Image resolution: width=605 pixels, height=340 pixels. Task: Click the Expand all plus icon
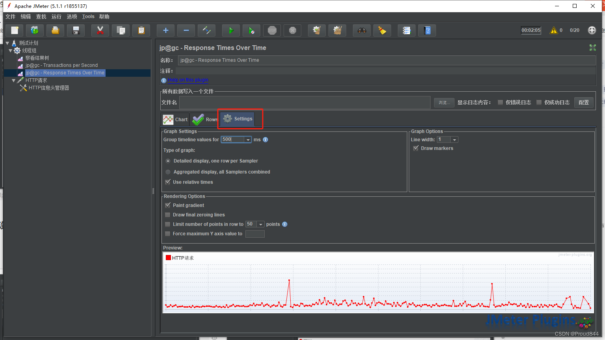tap(166, 30)
